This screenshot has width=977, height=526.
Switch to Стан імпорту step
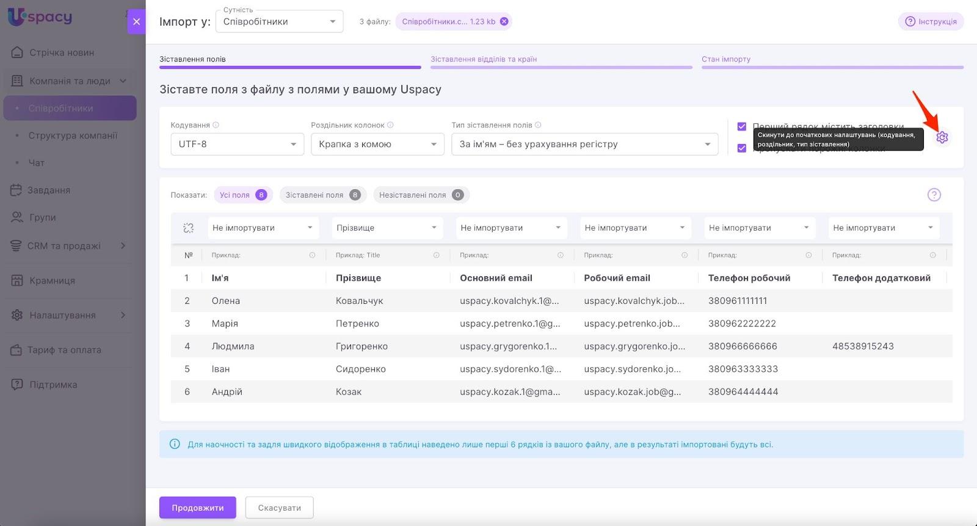[725, 59]
